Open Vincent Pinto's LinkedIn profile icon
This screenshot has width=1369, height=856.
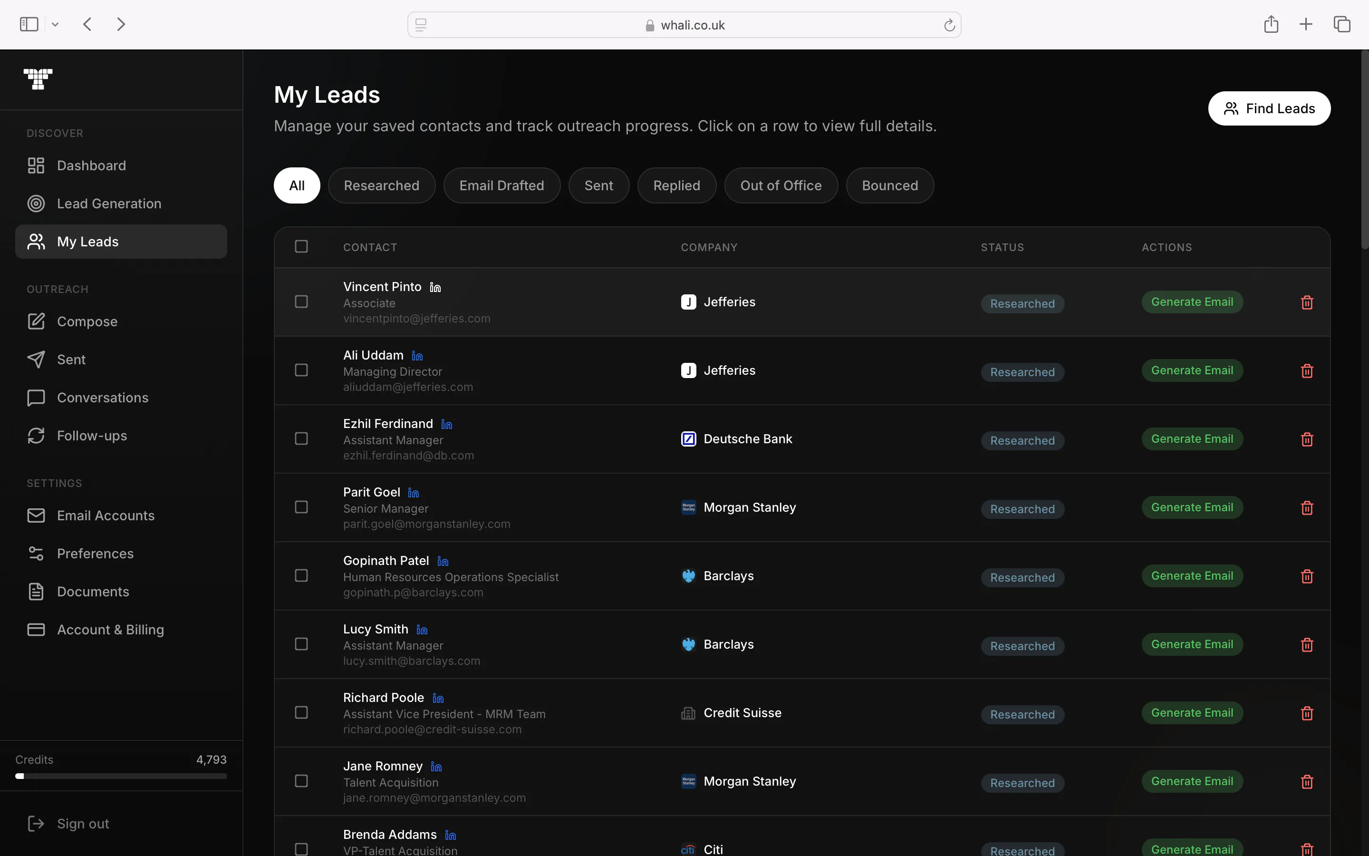tap(435, 288)
